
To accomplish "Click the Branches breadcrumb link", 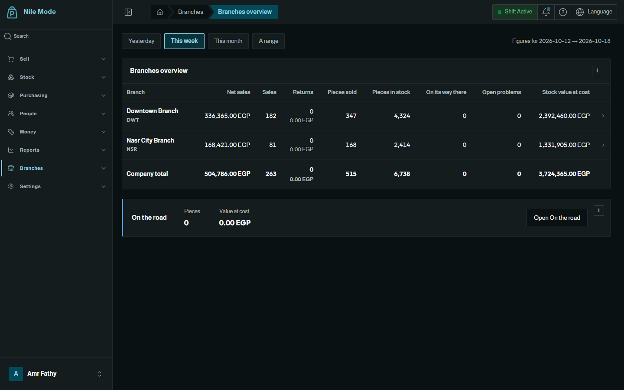I will point(191,12).
